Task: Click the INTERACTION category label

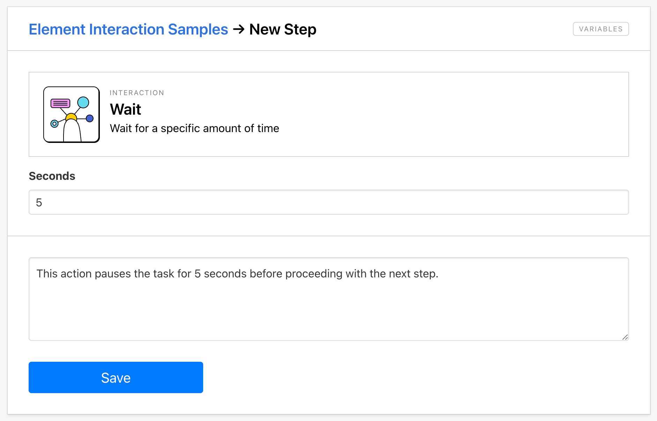Action: [137, 93]
